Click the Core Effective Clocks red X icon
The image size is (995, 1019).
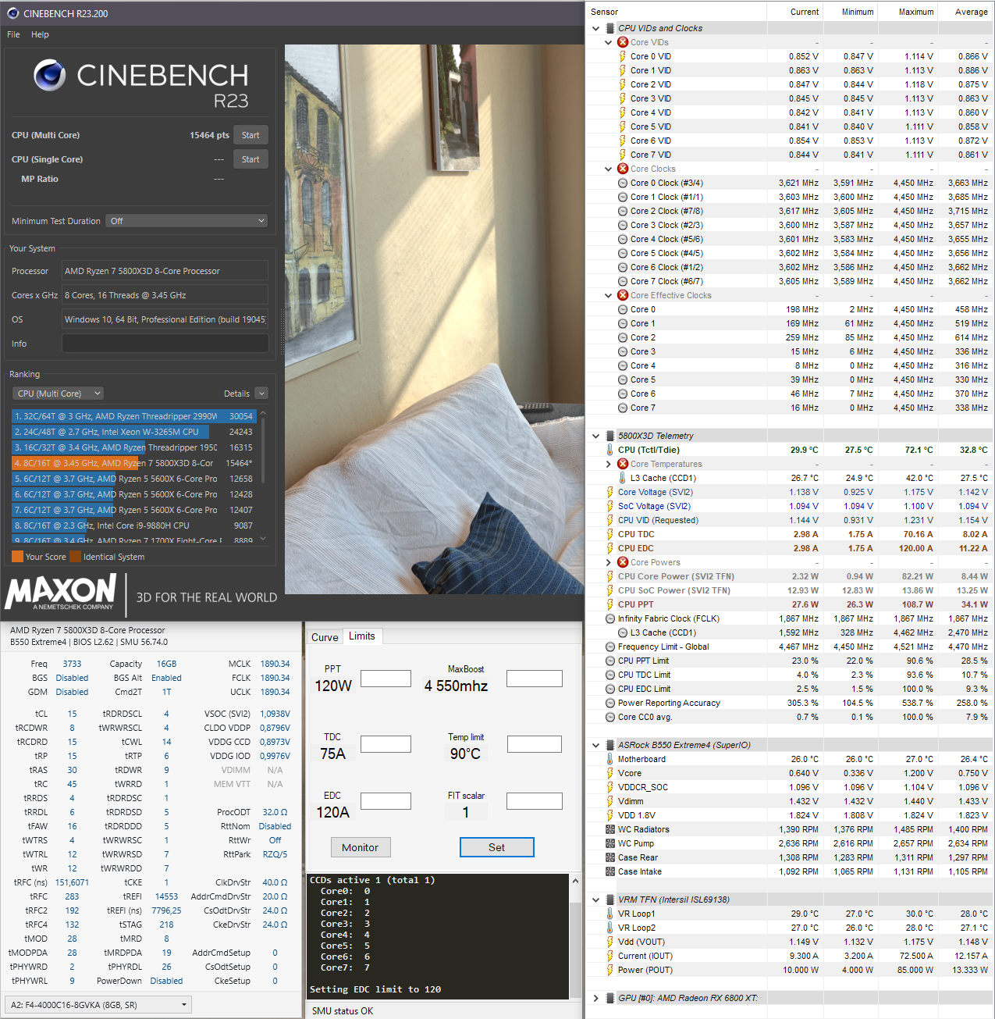point(623,295)
